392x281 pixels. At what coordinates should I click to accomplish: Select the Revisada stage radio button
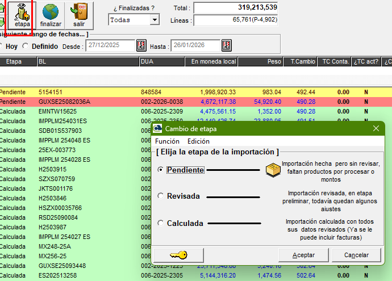point(161,196)
